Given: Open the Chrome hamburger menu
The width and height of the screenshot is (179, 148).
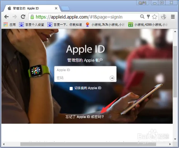Looking at the screenshot, I should (x=173, y=17).
